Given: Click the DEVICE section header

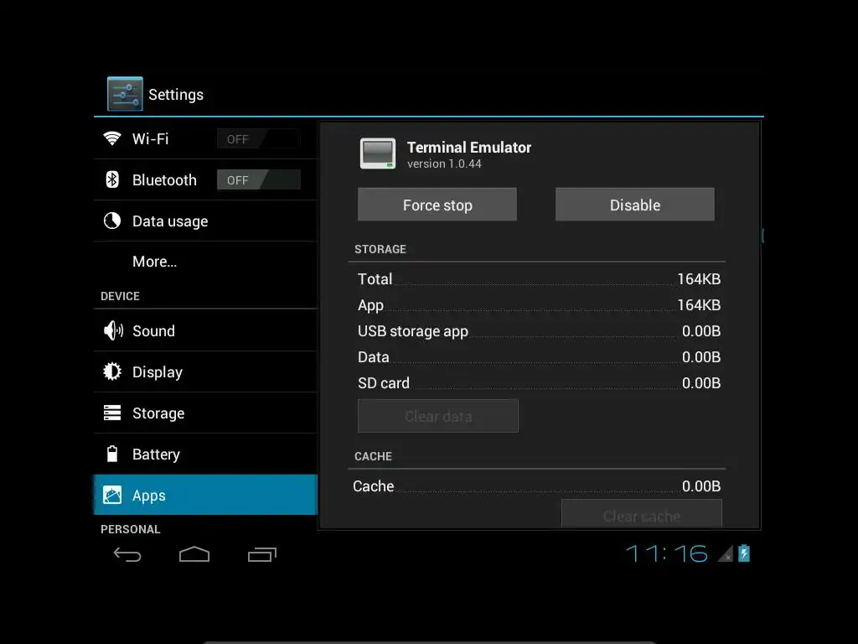Looking at the screenshot, I should [x=120, y=296].
